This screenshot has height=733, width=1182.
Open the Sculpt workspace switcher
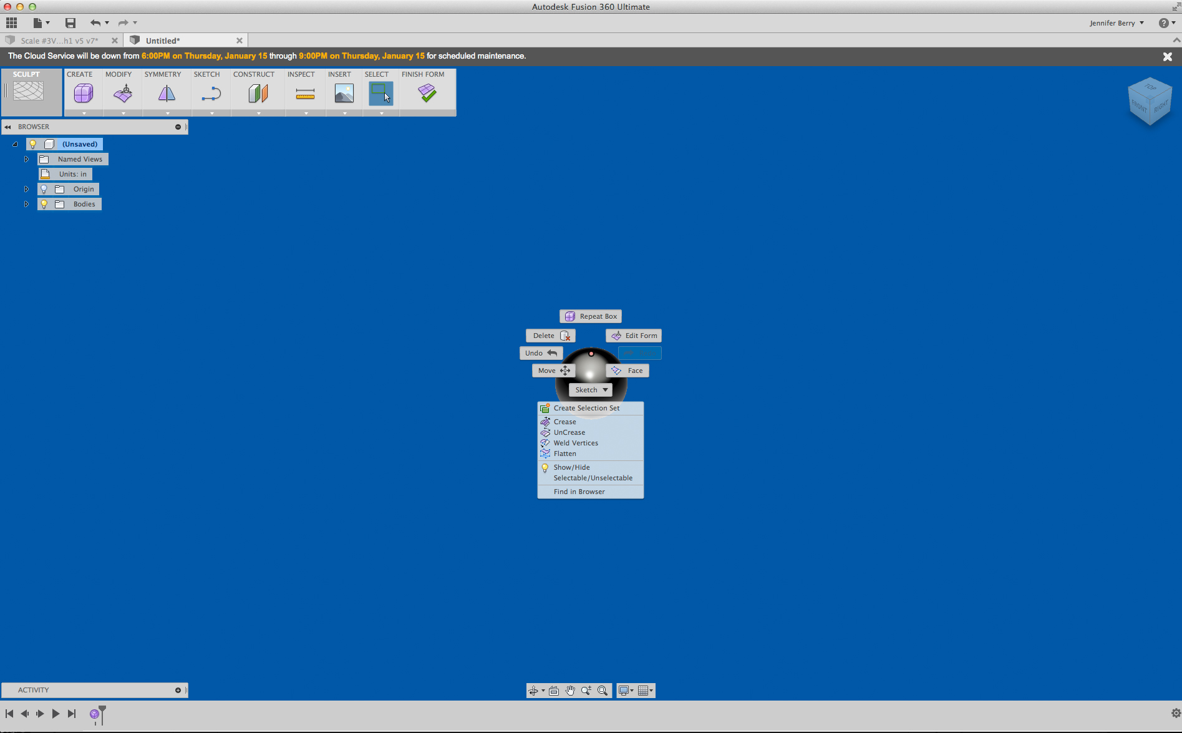(31, 92)
